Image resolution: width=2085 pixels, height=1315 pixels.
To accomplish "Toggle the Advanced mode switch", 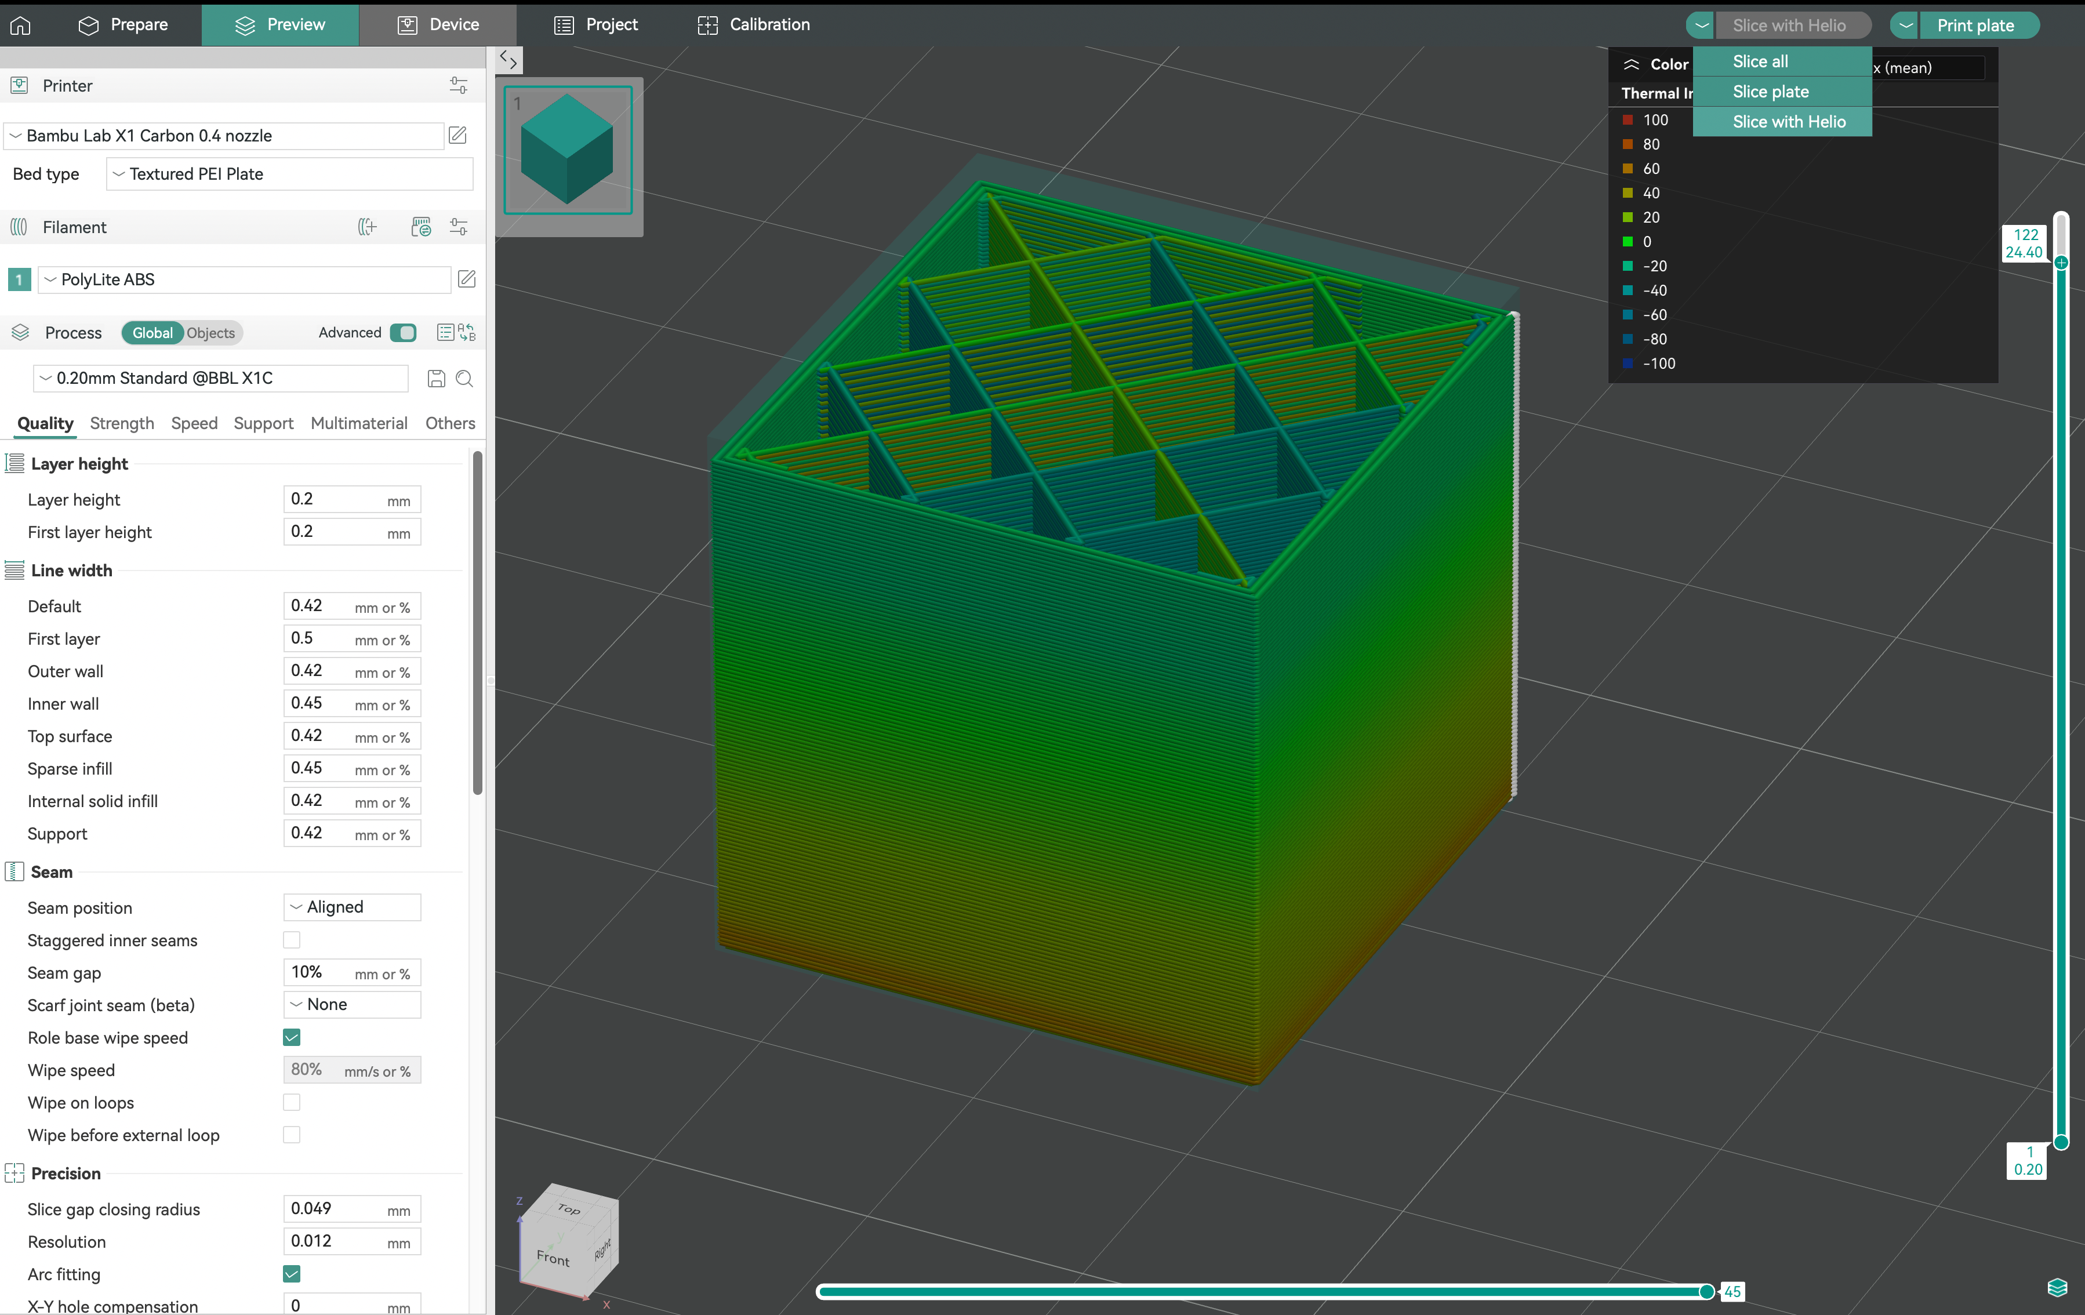I will coord(404,332).
